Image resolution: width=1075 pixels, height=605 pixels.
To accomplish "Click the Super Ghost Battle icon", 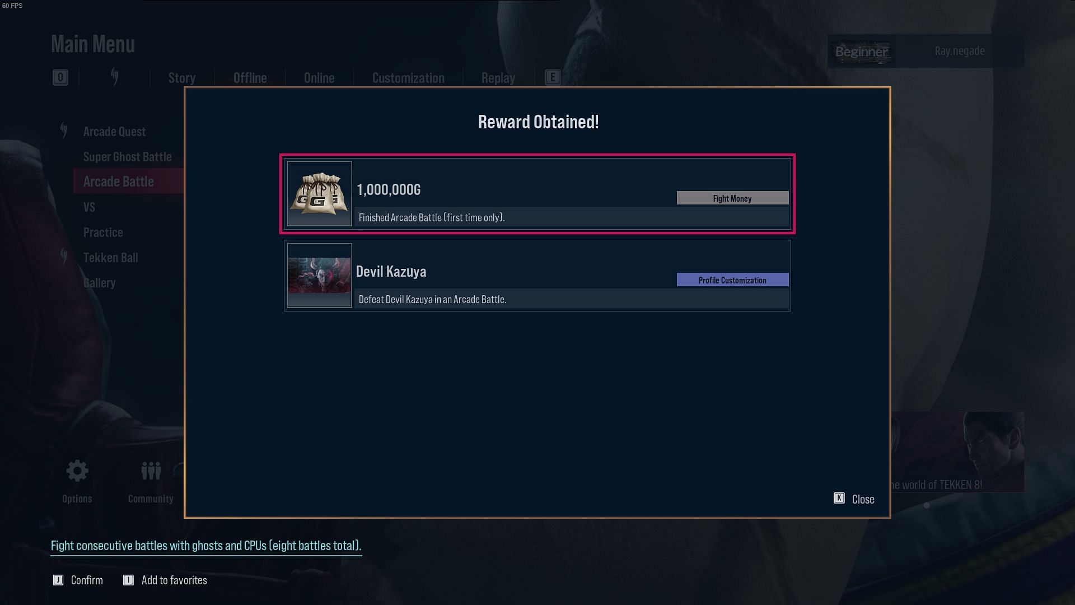I will point(128,156).
